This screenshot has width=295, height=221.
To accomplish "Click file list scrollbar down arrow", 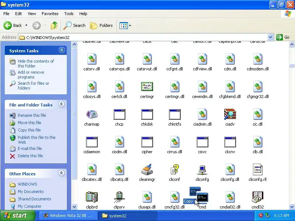I will coord(292,207).
